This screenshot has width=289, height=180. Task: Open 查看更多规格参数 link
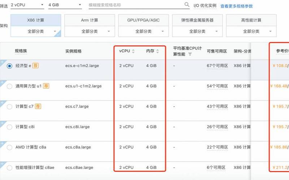pyautogui.click(x=237, y=6)
